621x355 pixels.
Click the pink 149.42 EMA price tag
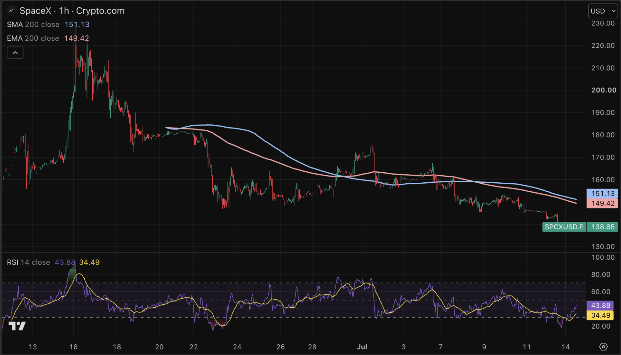(602, 203)
